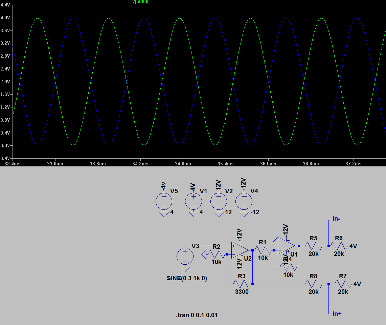Click the 33.0ms time axis label
Image resolution: width=386 pixels, height=325 pixels.
point(55,164)
